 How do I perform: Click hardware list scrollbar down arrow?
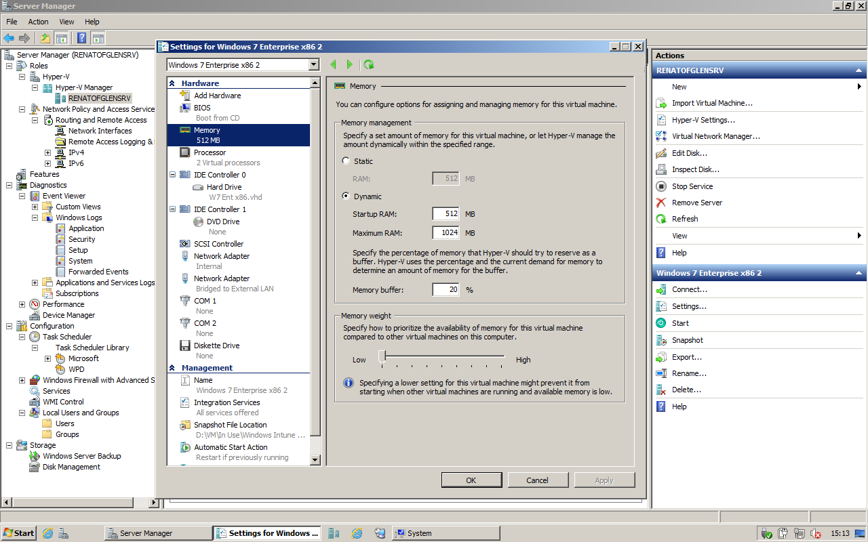[315, 460]
